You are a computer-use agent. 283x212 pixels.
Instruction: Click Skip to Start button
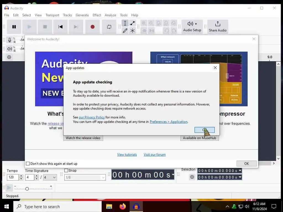[61, 27]
